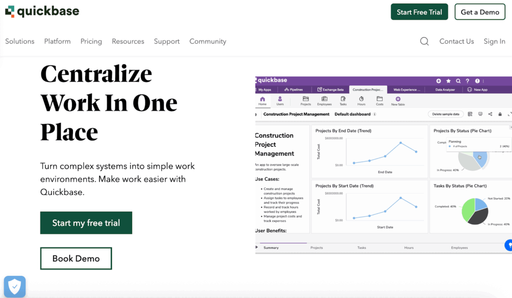
Task: Select the Users icon in app toolbar
Action: point(280,101)
